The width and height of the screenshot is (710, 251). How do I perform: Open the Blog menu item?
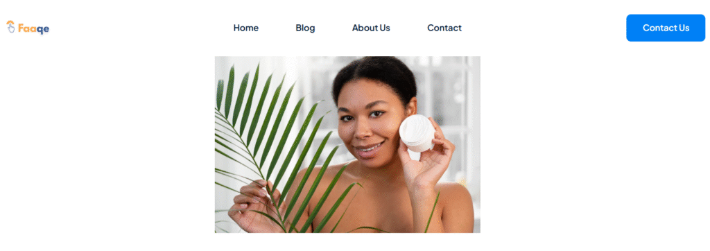305,28
